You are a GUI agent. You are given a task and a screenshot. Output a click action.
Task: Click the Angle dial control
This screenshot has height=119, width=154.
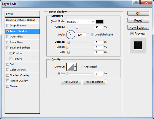pos(71,35)
